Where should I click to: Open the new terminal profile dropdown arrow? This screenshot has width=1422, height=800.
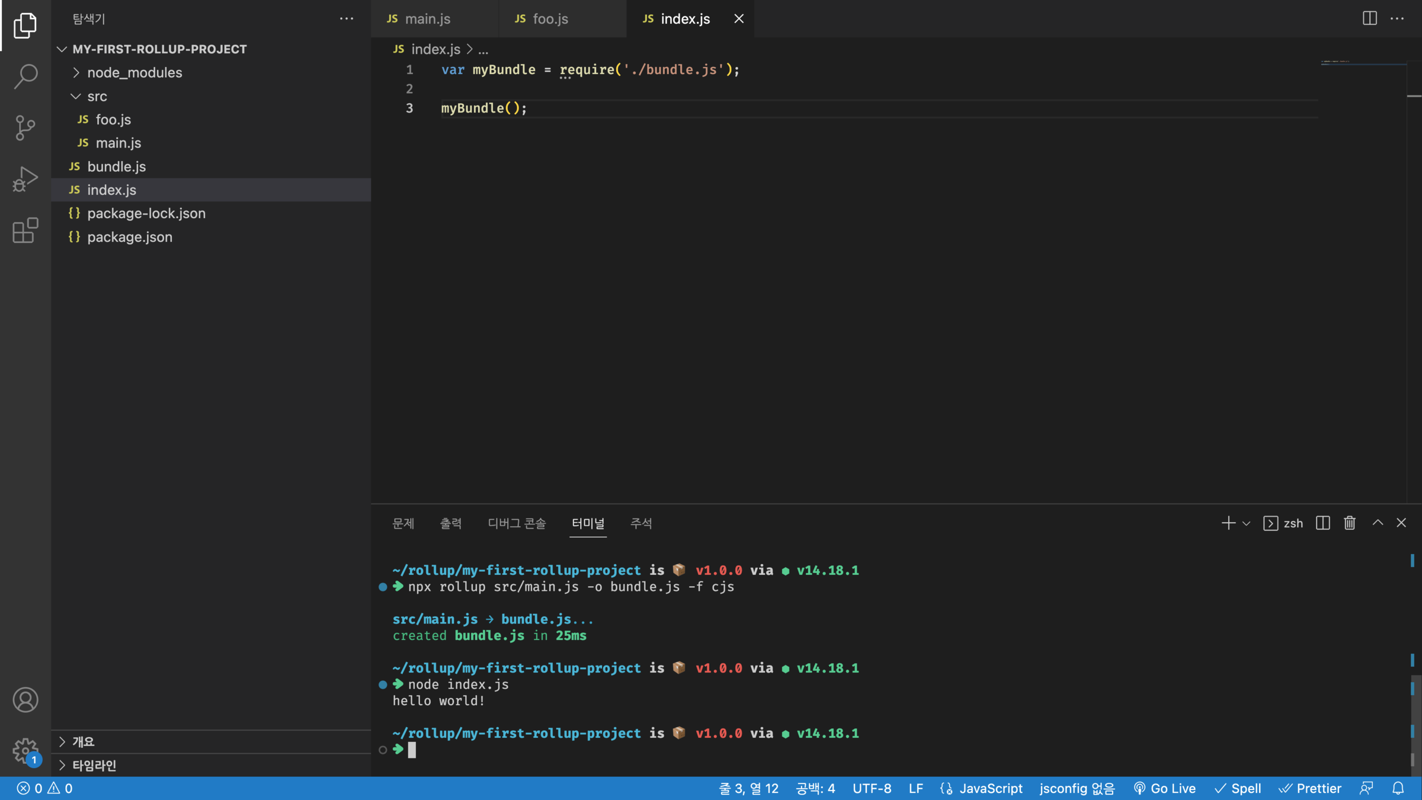pos(1246,523)
